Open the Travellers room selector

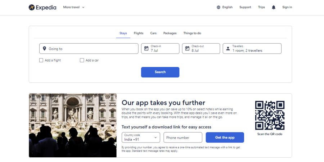coord(252,49)
